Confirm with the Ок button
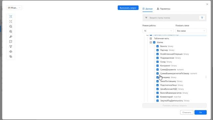 tap(200, 112)
